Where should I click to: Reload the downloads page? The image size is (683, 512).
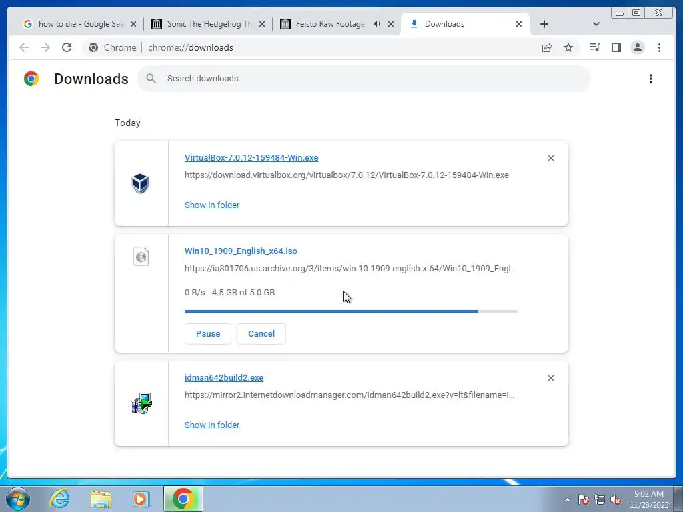(x=67, y=47)
